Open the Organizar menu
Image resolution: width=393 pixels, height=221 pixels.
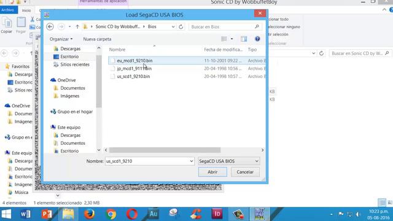(x=61, y=39)
